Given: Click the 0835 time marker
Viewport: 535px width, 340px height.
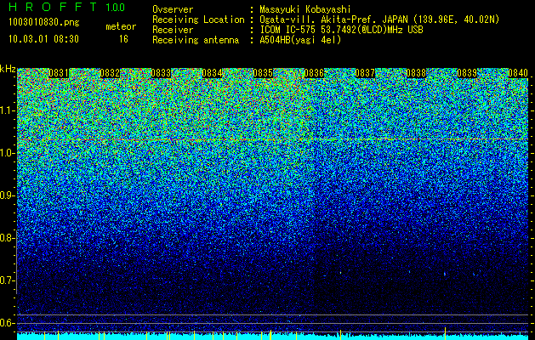Looking at the screenshot, I should point(263,73).
